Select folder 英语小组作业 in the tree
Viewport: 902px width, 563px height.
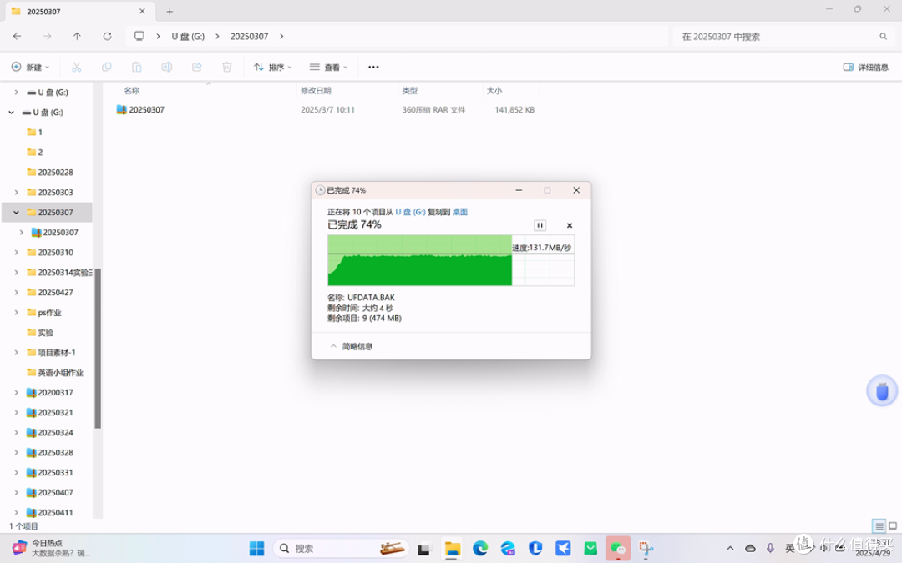pyautogui.click(x=55, y=373)
